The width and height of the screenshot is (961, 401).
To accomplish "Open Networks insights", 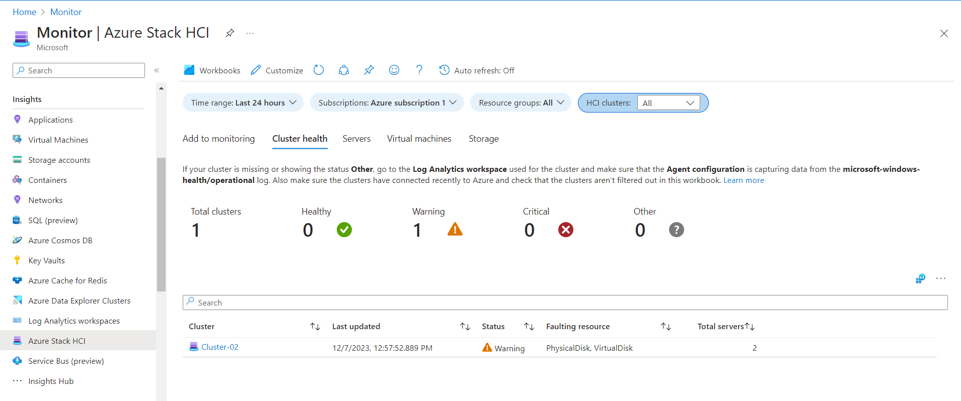I will coord(45,200).
